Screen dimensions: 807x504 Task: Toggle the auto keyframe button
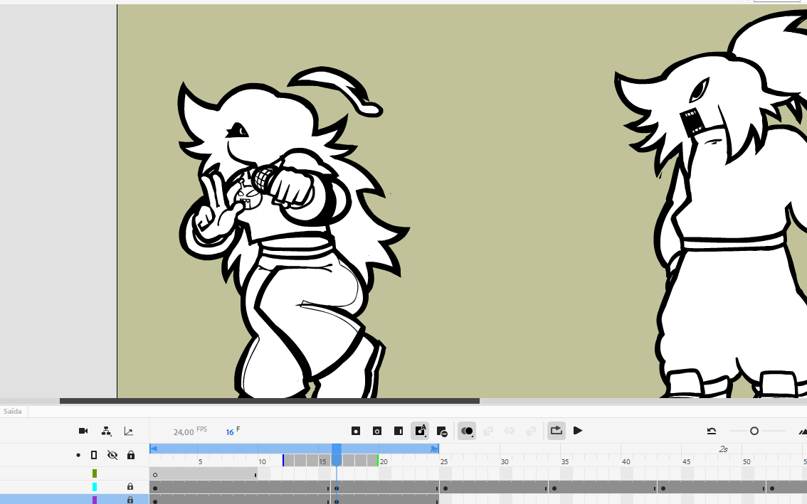click(x=420, y=431)
